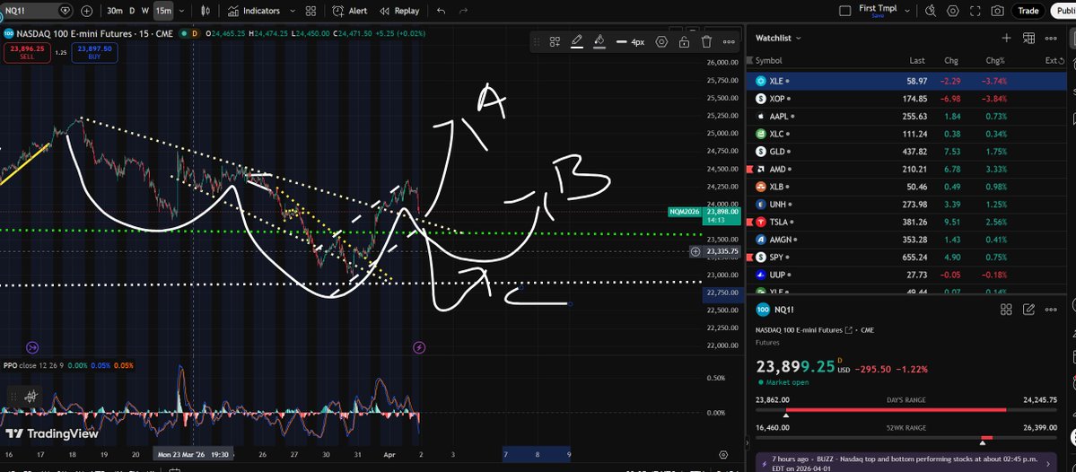The height and width of the screenshot is (472, 1076).
Task: Open watchlist three-dot more menu
Action: [1051, 39]
